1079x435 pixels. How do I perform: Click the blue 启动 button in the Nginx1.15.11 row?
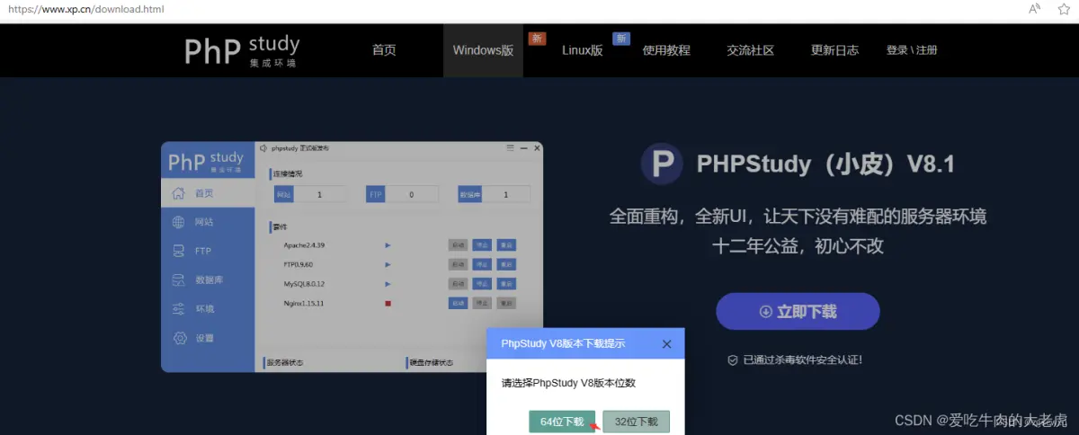[459, 304]
